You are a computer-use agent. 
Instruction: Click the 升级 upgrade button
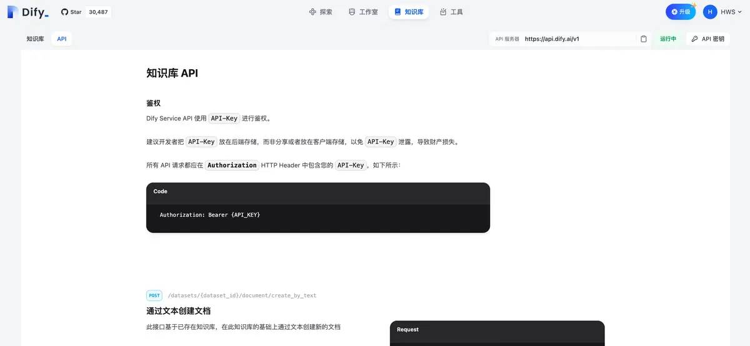pyautogui.click(x=681, y=12)
